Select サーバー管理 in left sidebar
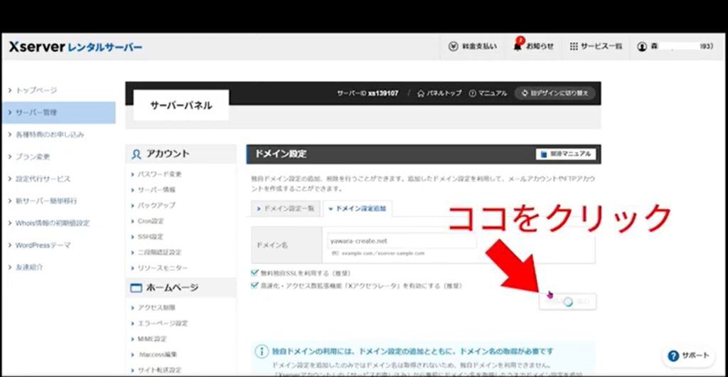Screen dimensions: 728x377 coord(58,112)
